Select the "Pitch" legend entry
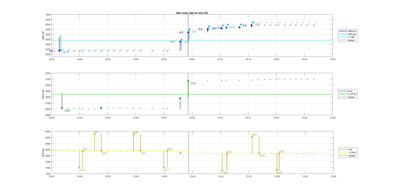This screenshot has width=395, height=195. pos(346,91)
